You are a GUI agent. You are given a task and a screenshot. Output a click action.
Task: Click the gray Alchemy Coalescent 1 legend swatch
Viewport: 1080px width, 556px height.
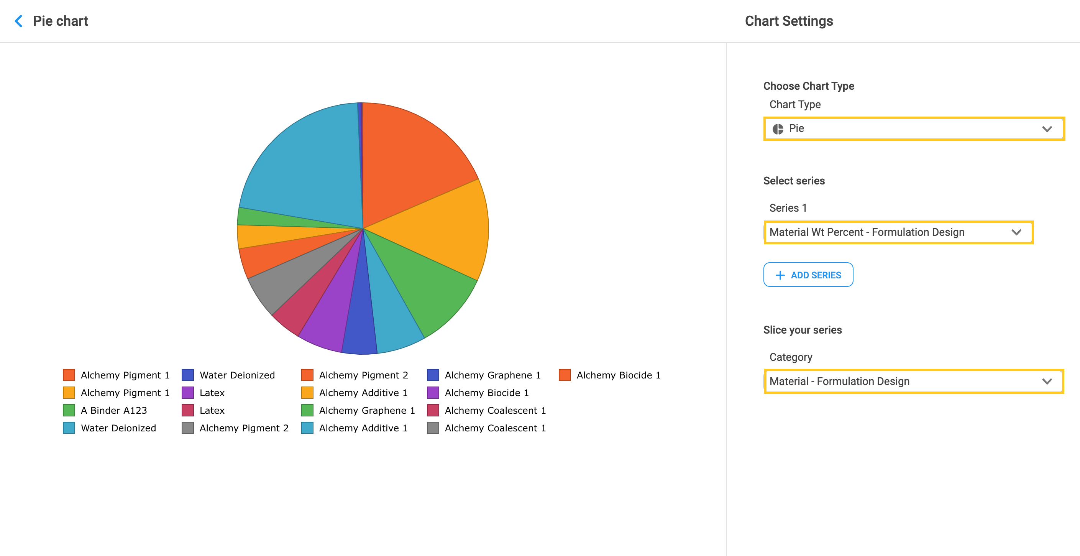(433, 428)
